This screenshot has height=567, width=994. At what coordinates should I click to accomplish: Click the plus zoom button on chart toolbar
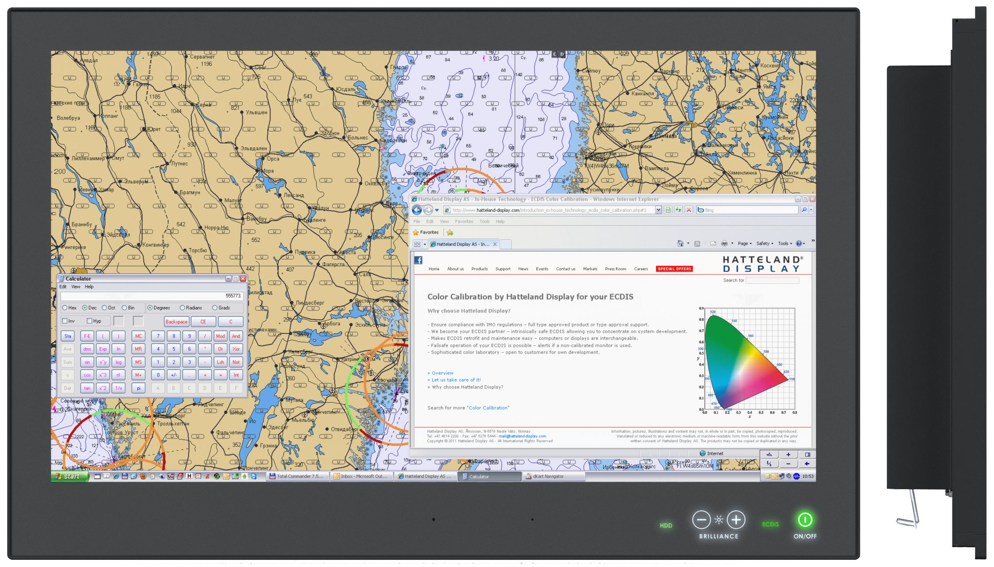click(x=788, y=454)
